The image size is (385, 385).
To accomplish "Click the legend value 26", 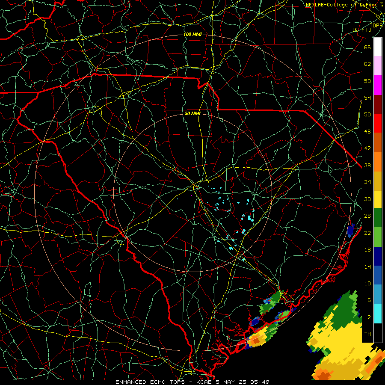I will coord(367,216).
